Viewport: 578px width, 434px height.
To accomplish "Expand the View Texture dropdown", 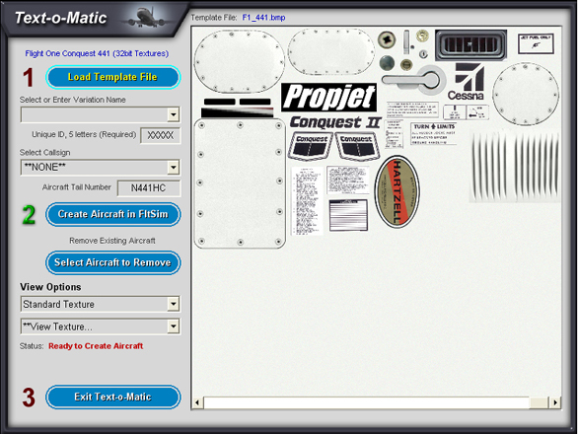I will [x=174, y=326].
